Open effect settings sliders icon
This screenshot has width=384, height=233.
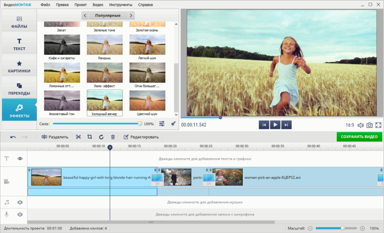point(162,124)
